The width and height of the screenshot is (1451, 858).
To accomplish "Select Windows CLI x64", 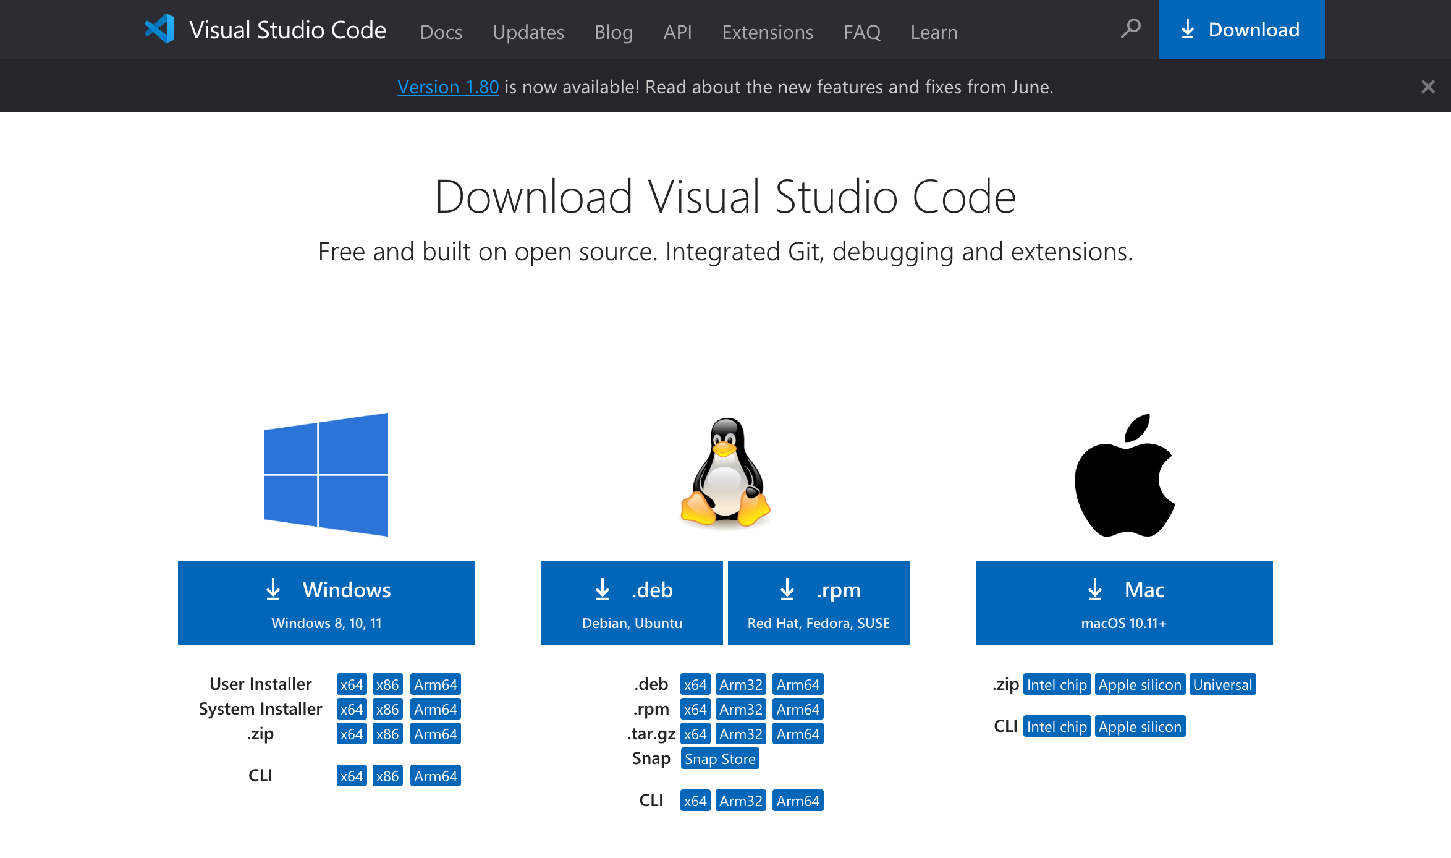I will [x=352, y=776].
